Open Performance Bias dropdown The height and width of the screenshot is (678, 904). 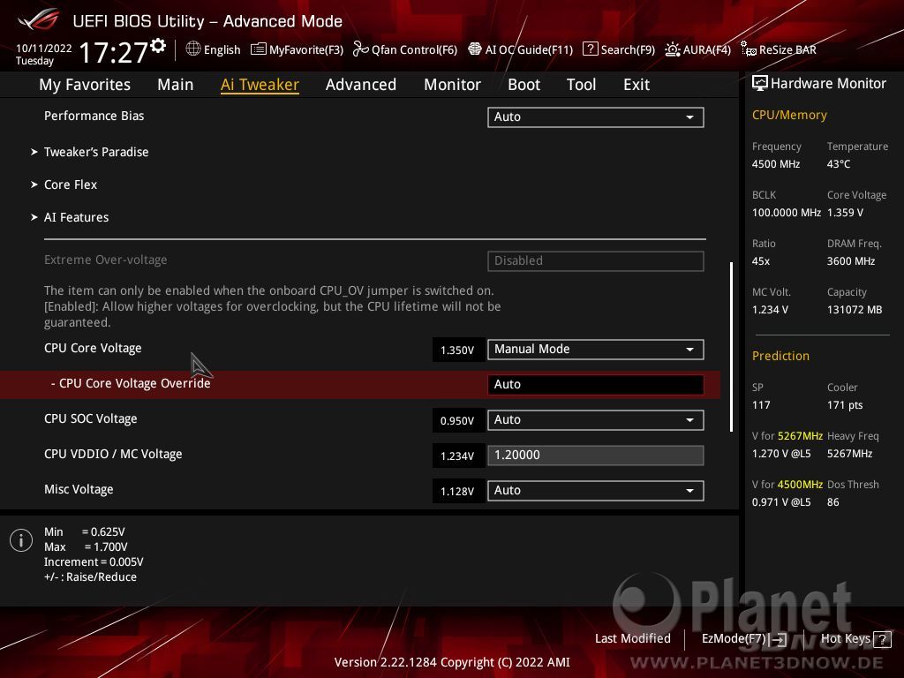coord(596,117)
